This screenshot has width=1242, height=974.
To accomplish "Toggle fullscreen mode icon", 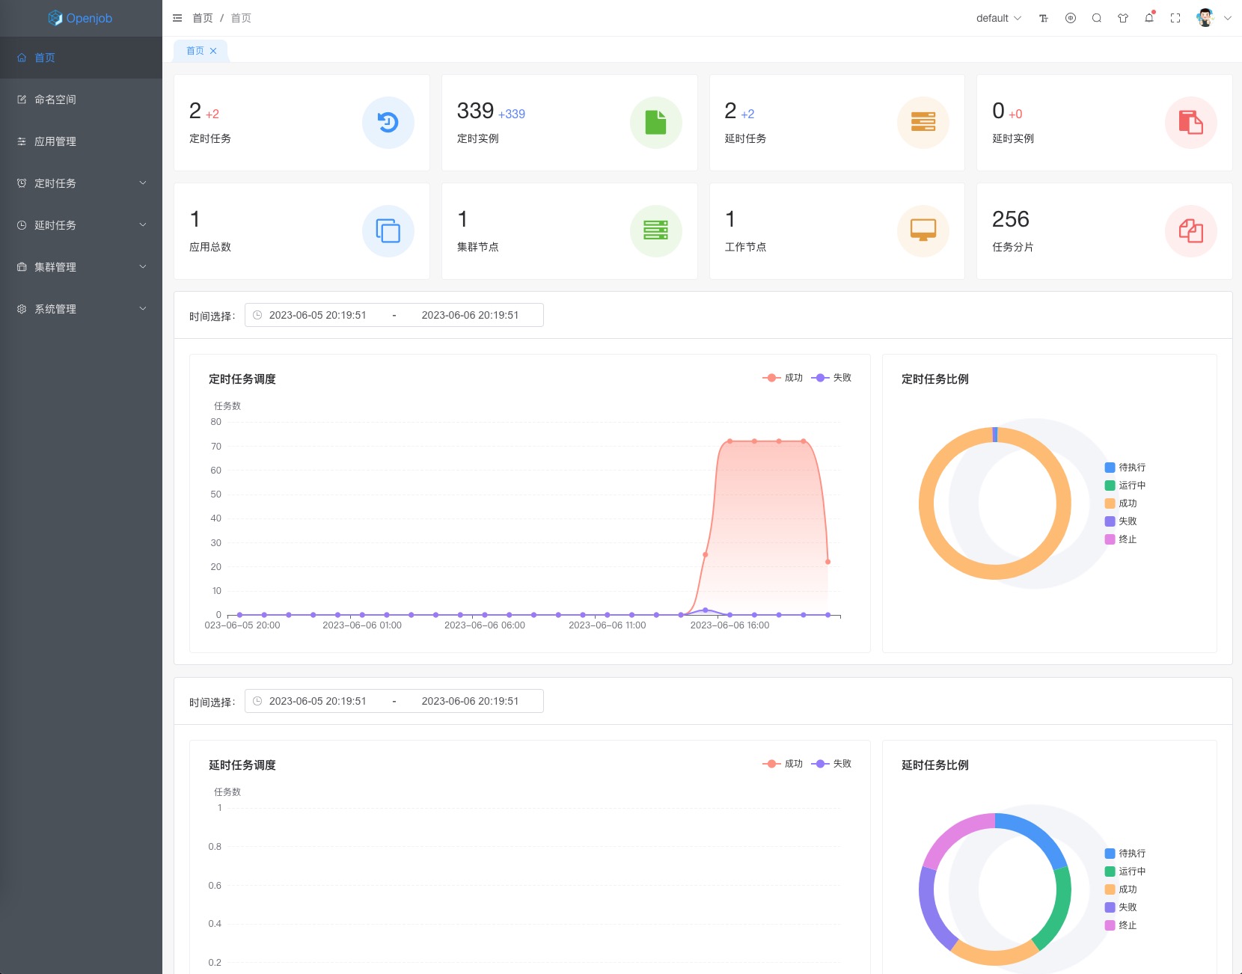I will (x=1175, y=18).
